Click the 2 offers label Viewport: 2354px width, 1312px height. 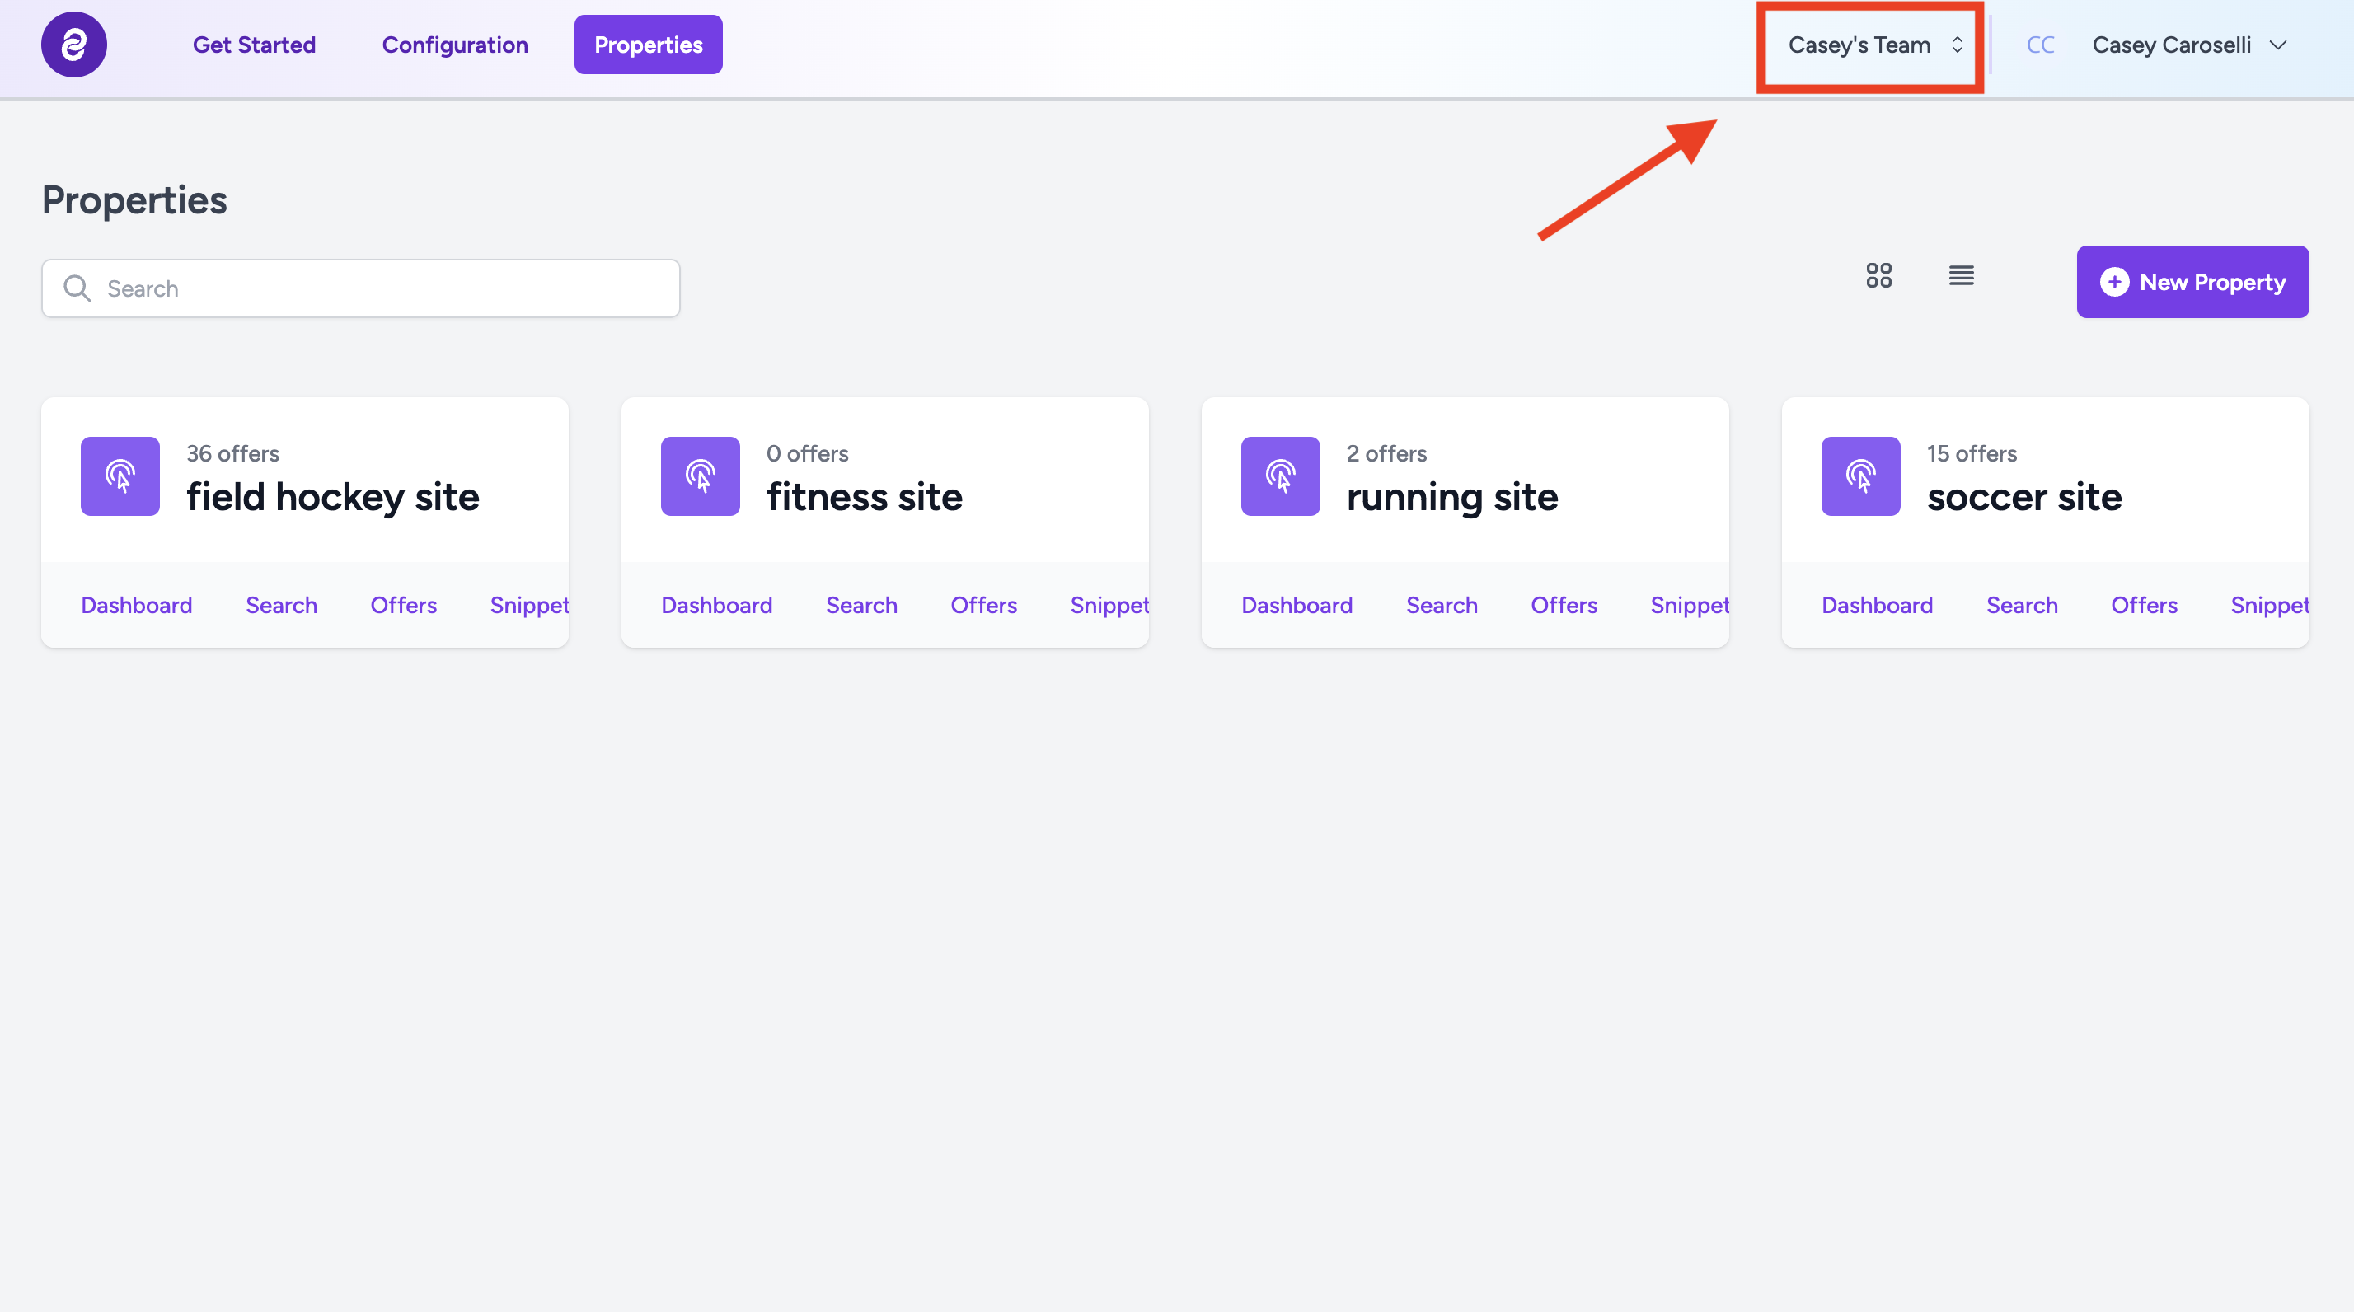tap(1386, 454)
